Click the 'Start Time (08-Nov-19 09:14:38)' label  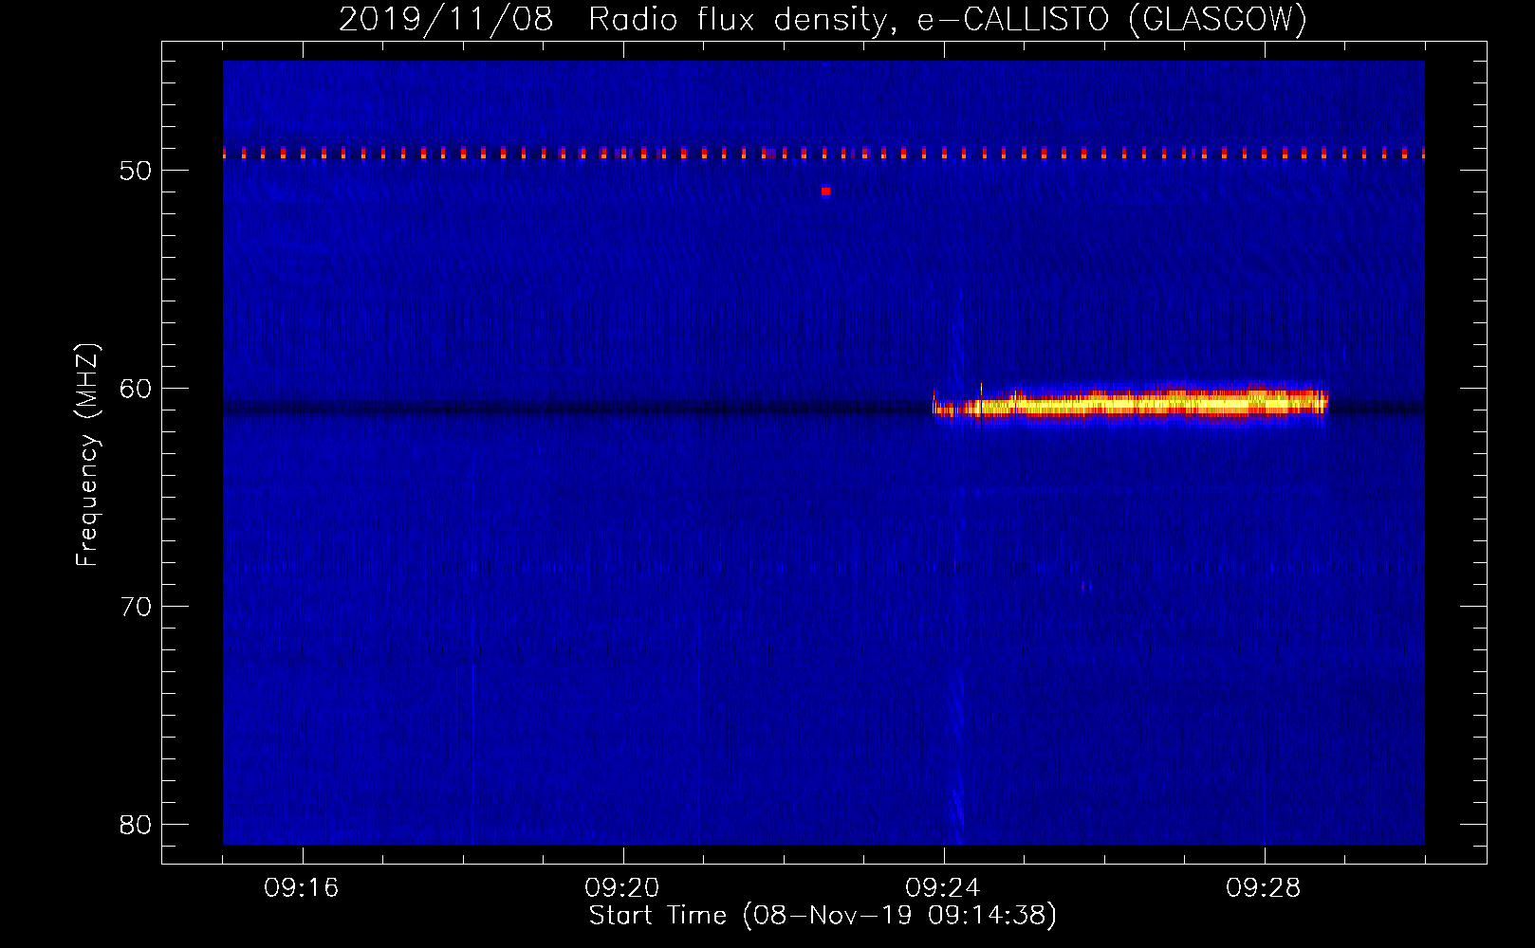pyautogui.click(x=823, y=916)
